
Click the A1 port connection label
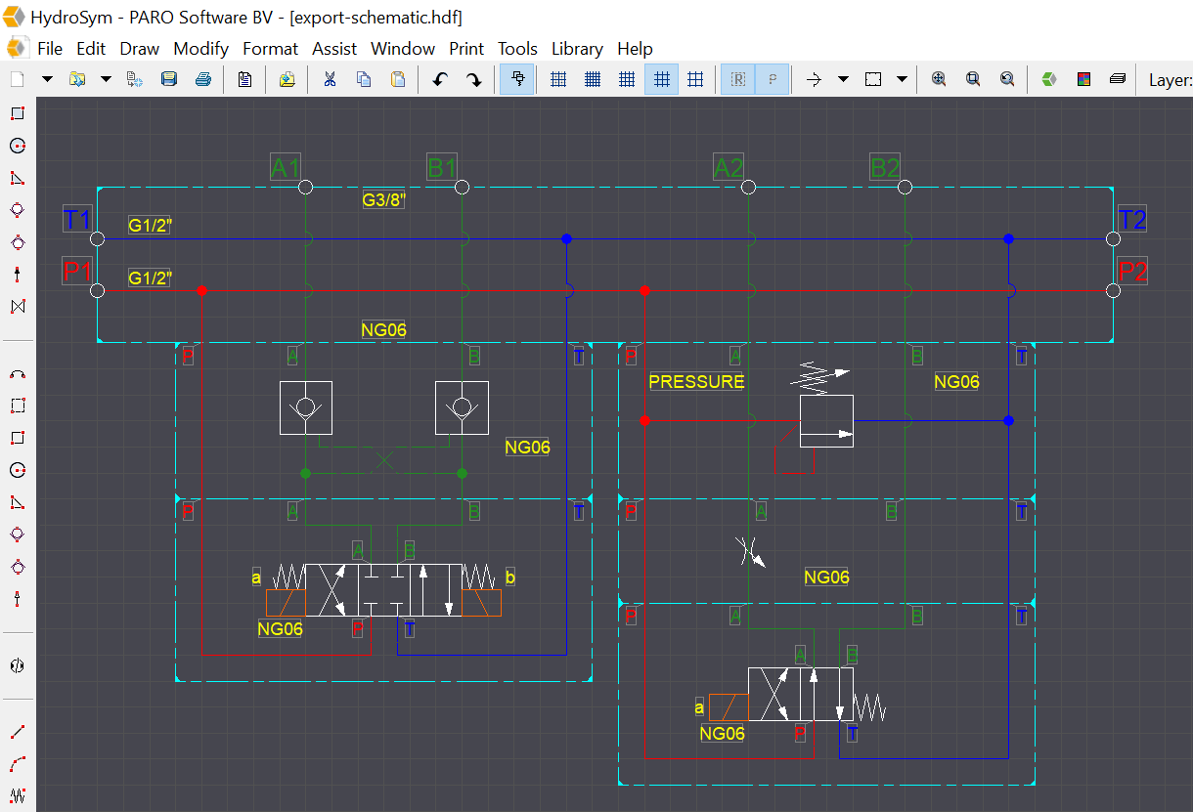(x=286, y=168)
